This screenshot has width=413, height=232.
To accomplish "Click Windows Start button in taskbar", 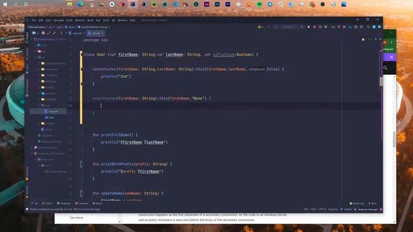I will (5, 5).
